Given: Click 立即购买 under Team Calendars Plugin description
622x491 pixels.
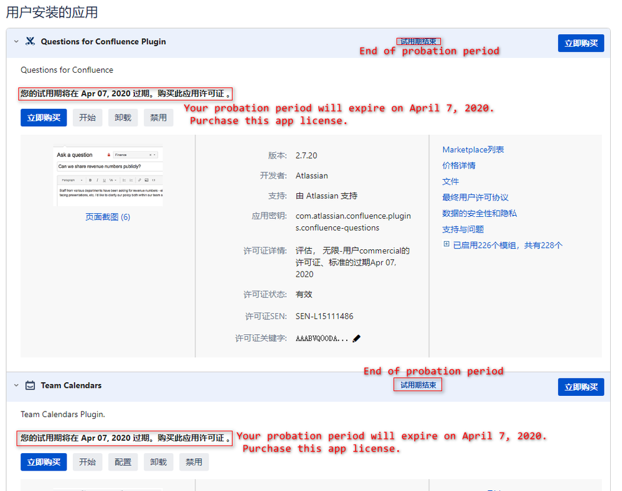Looking at the screenshot, I should click(x=44, y=462).
